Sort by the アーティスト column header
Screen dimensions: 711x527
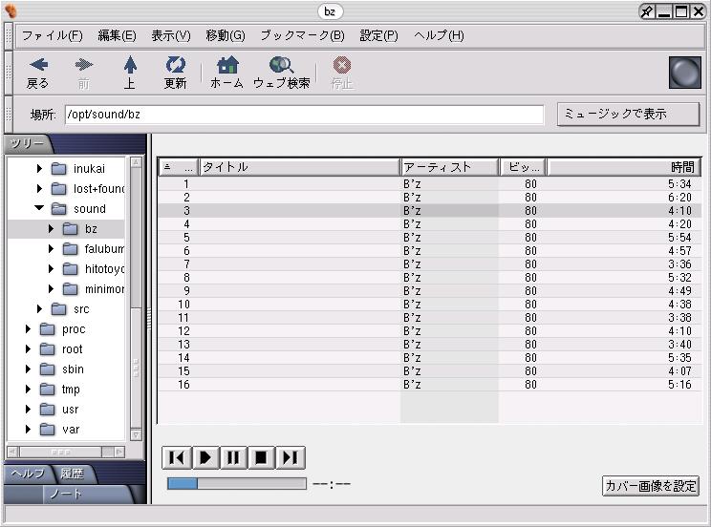449,167
